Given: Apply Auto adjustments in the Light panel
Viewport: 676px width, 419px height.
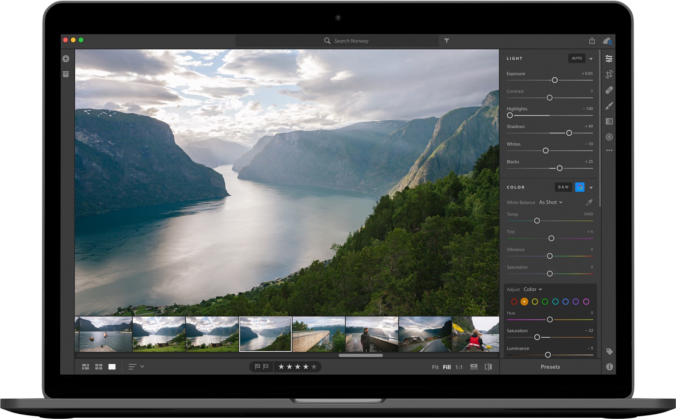Looking at the screenshot, I should (x=577, y=58).
